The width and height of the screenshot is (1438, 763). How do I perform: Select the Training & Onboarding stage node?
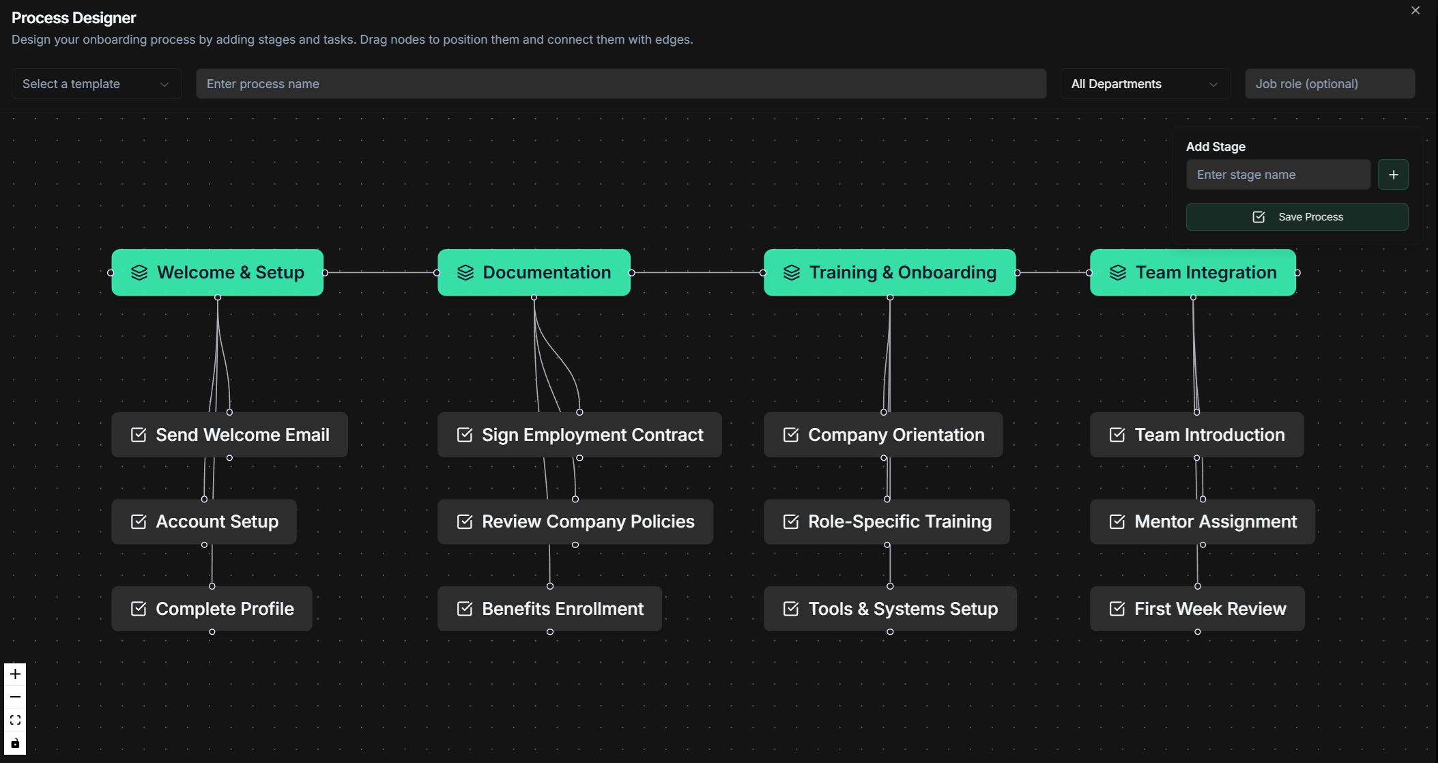click(889, 272)
